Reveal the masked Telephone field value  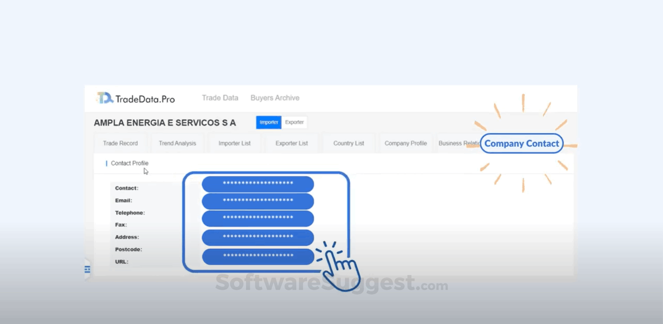pos(258,218)
